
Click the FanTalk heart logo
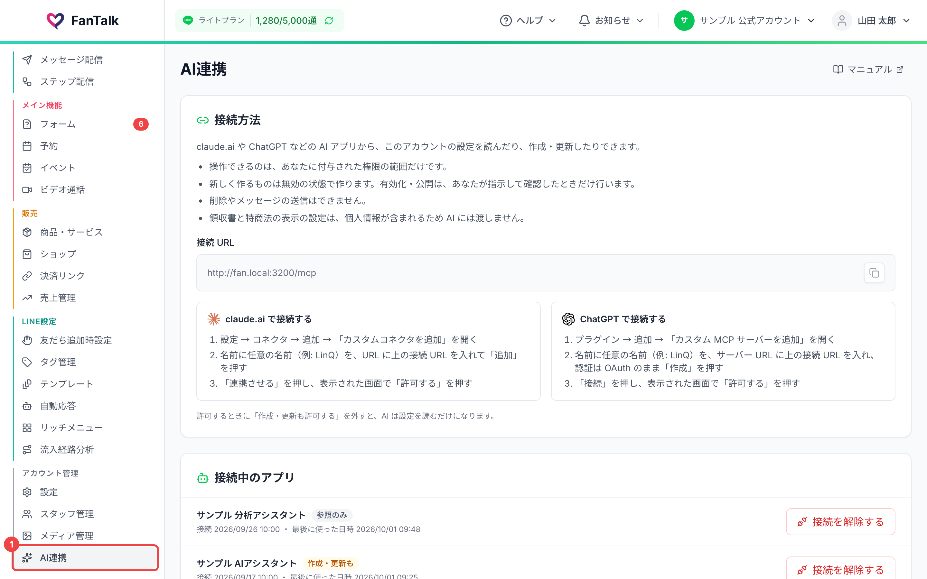coord(55,21)
